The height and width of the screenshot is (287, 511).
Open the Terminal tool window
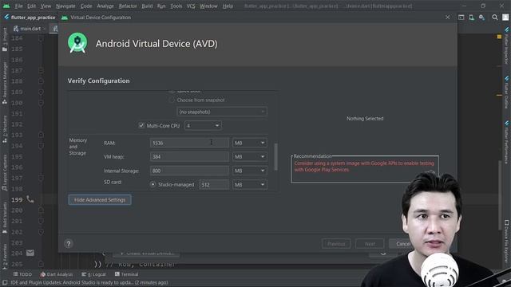[126, 274]
